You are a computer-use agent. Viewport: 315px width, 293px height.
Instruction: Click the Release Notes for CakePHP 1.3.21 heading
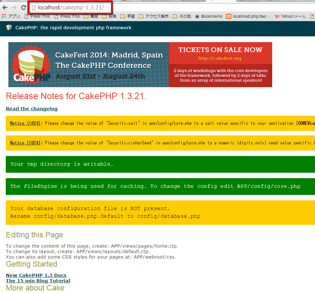76,96
